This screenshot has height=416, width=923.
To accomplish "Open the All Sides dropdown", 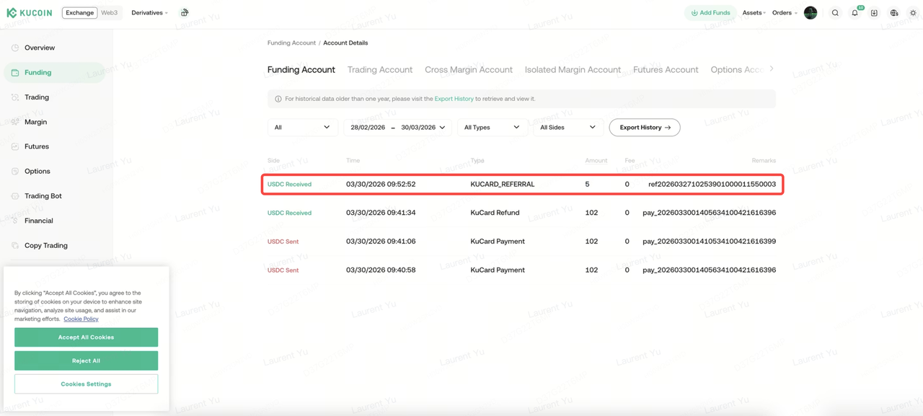I will pyautogui.click(x=568, y=128).
